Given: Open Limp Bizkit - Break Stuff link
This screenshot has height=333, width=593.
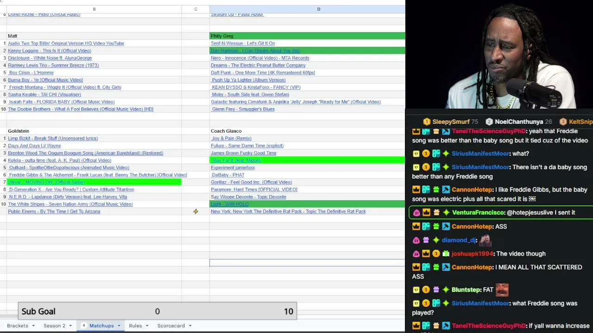Looking at the screenshot, I should click(x=53, y=138).
